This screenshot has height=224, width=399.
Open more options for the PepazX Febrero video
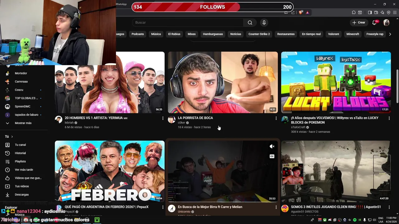coord(163,207)
